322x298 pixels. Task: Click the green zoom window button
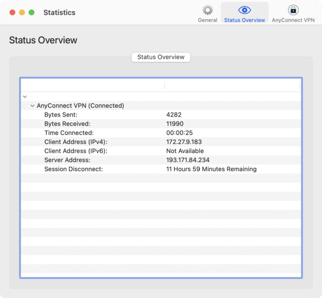[x=32, y=12]
